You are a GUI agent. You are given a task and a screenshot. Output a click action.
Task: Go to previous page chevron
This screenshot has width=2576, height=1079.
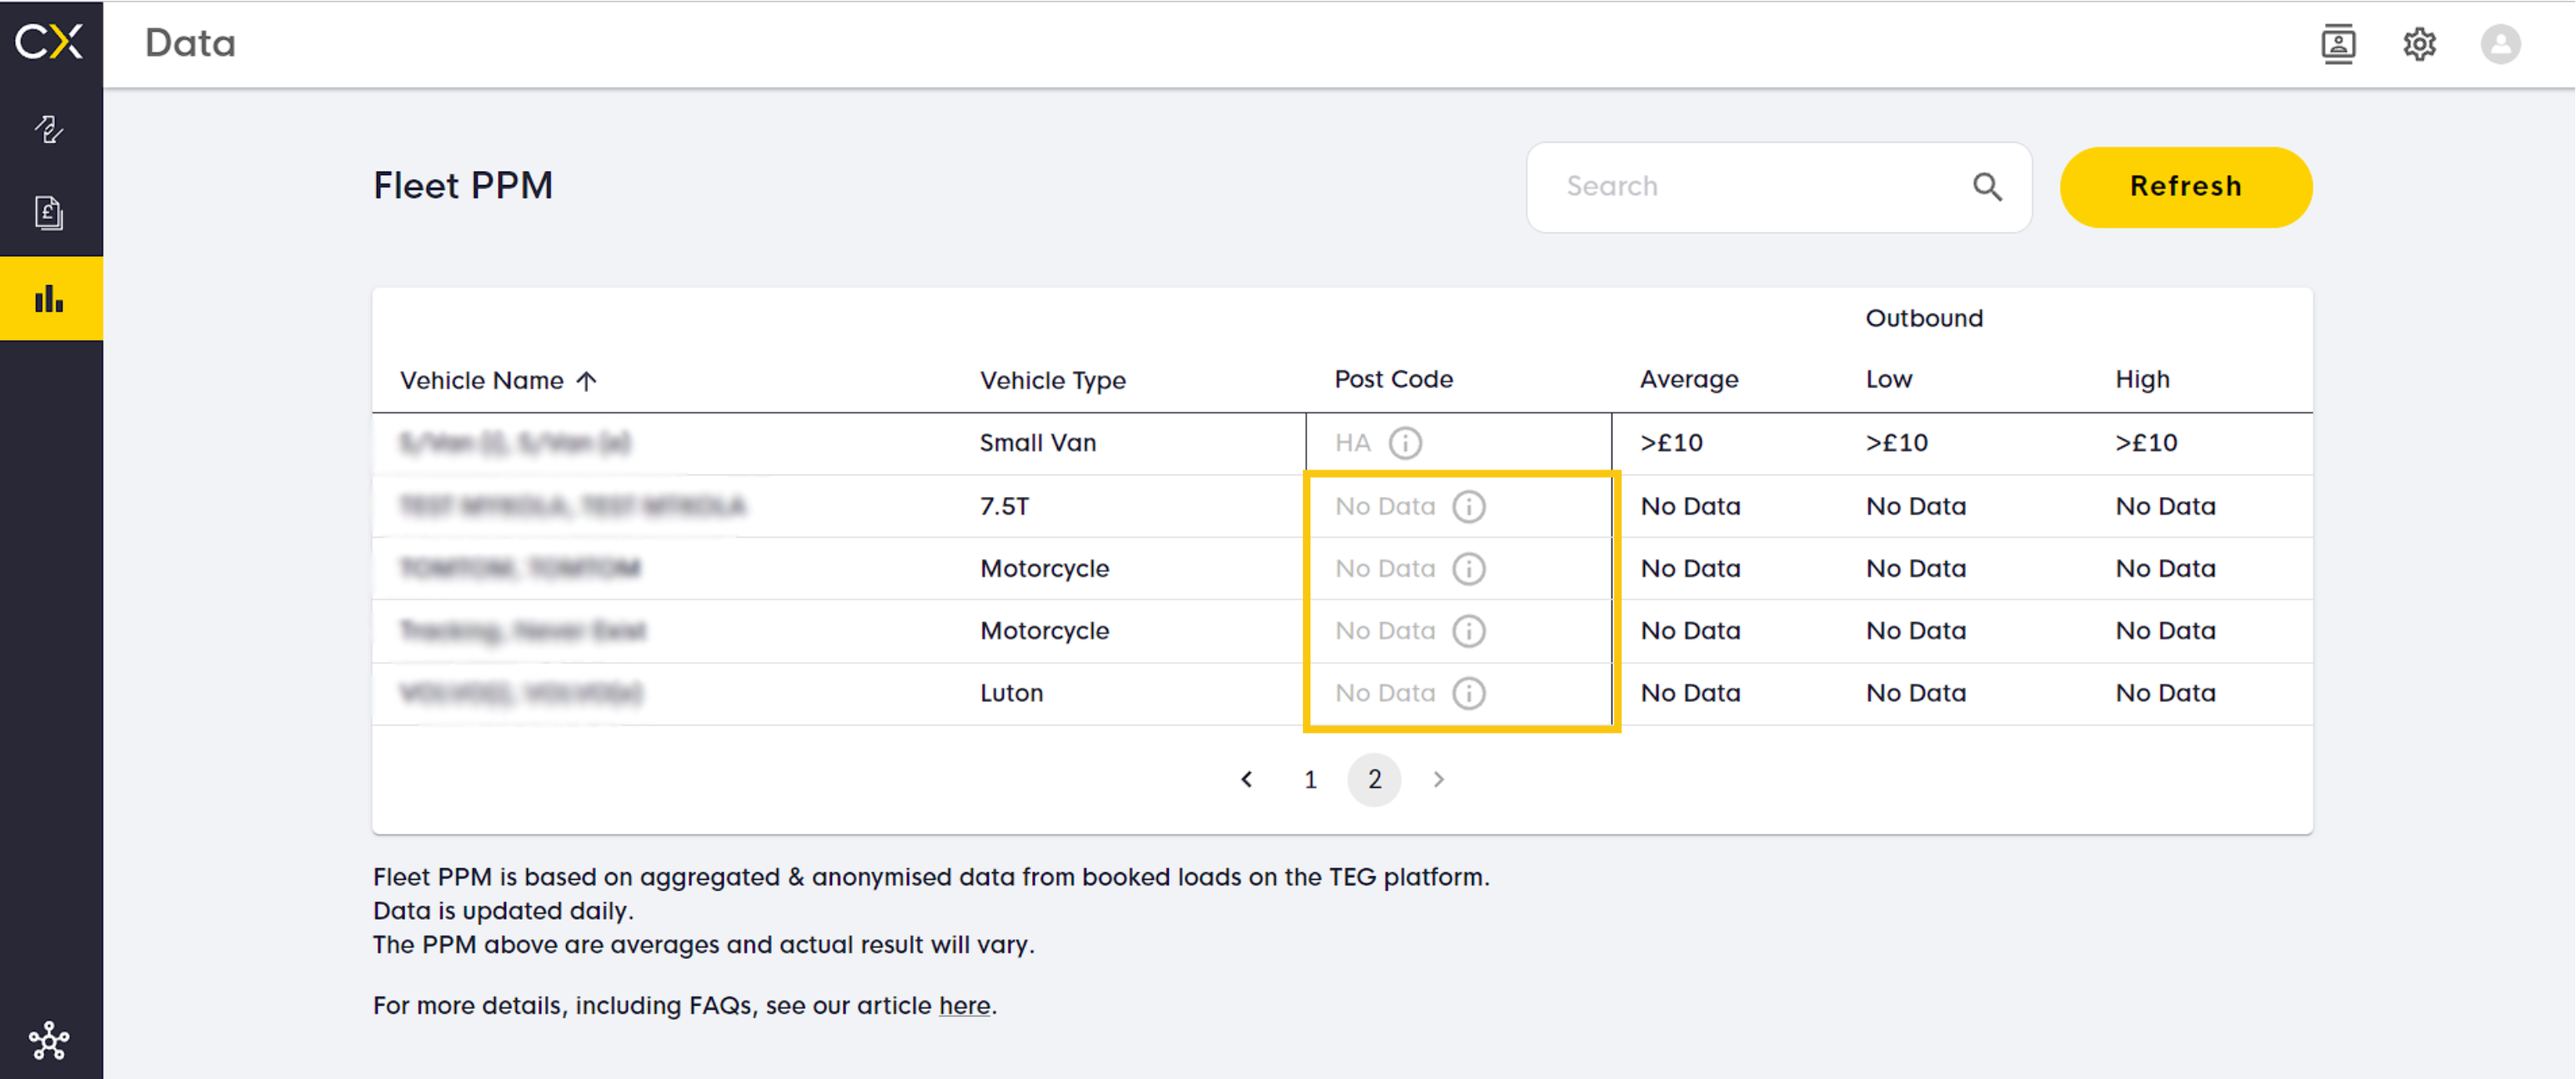click(x=1246, y=779)
